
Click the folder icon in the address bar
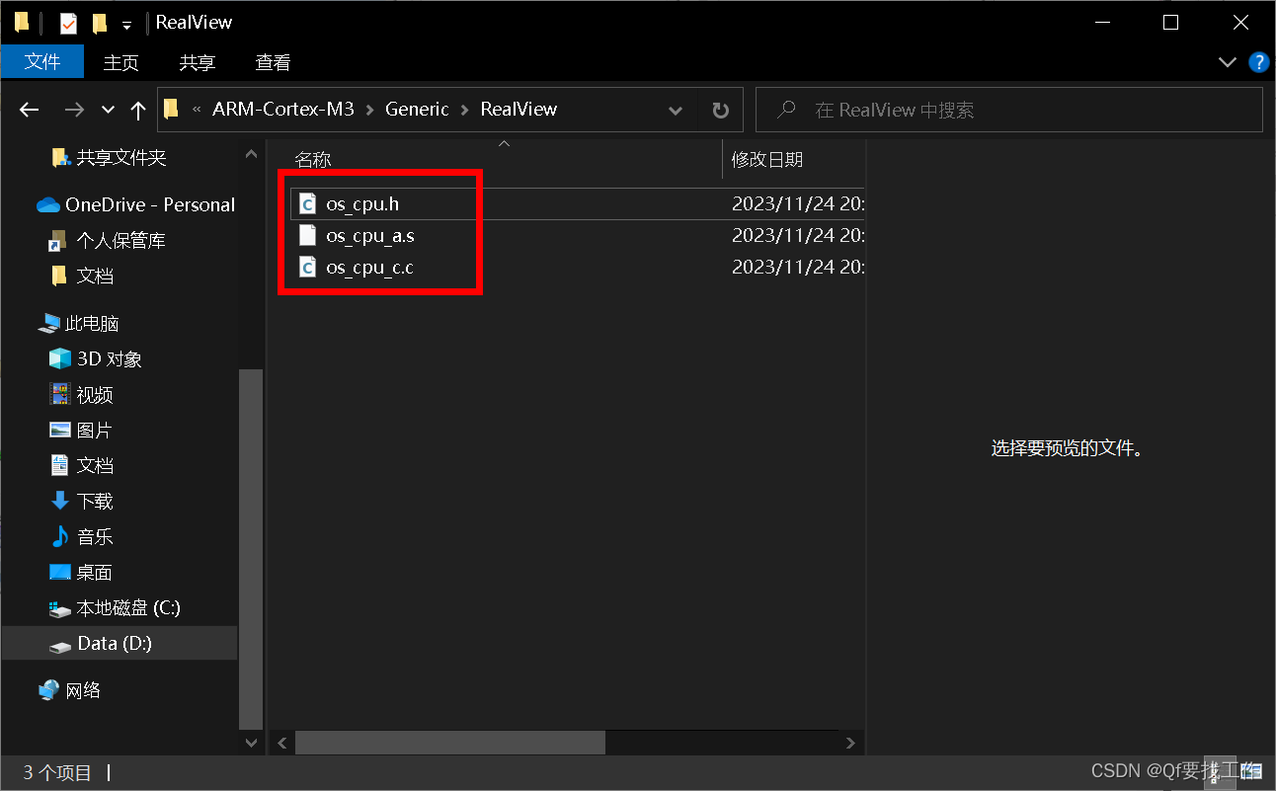click(171, 109)
